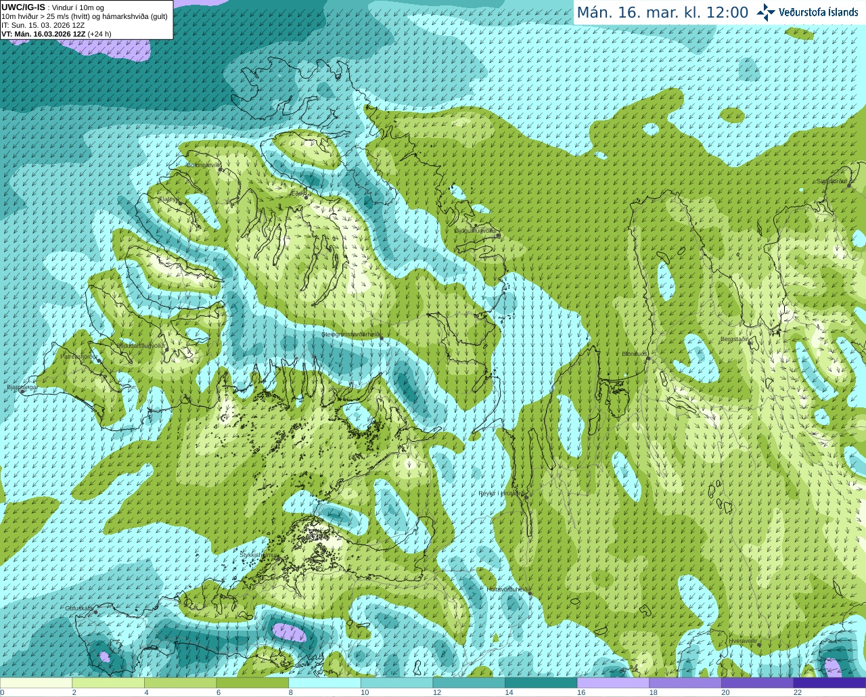Click the IT: Sun. 15. 03. 2026 12Z line
Image resolution: width=866 pixels, height=697 pixels.
(43, 25)
